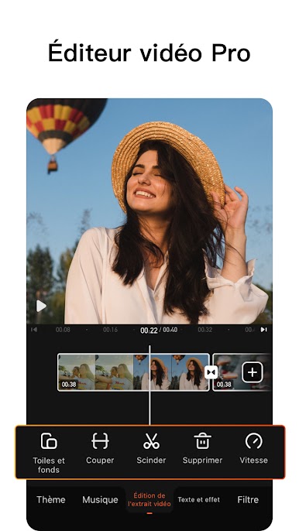299x531 pixels.
Task: Switch to the Thème tab
Action: [x=51, y=499]
